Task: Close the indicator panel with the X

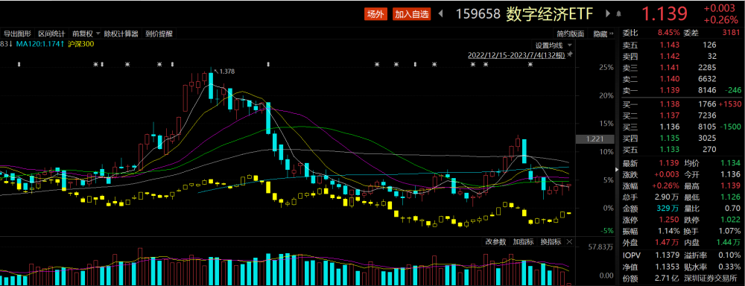Action: [x=570, y=242]
